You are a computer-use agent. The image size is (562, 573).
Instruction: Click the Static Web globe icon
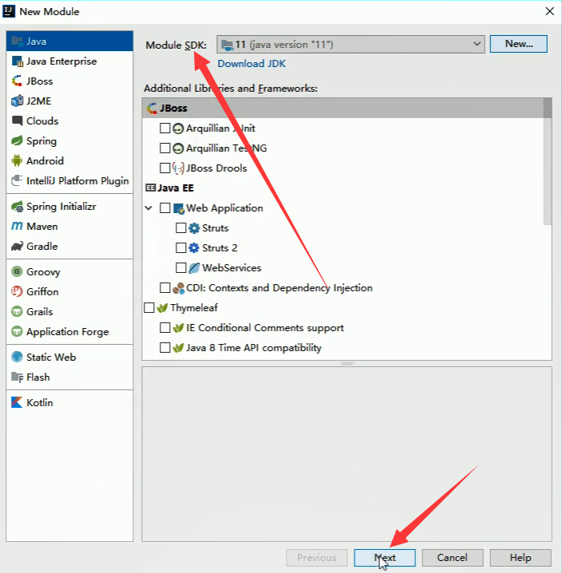(17, 357)
